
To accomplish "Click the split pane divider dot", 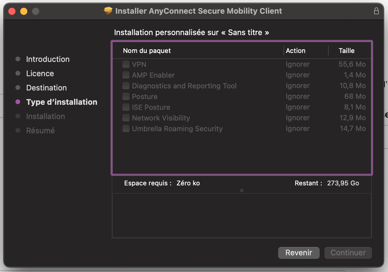I will point(242,190).
